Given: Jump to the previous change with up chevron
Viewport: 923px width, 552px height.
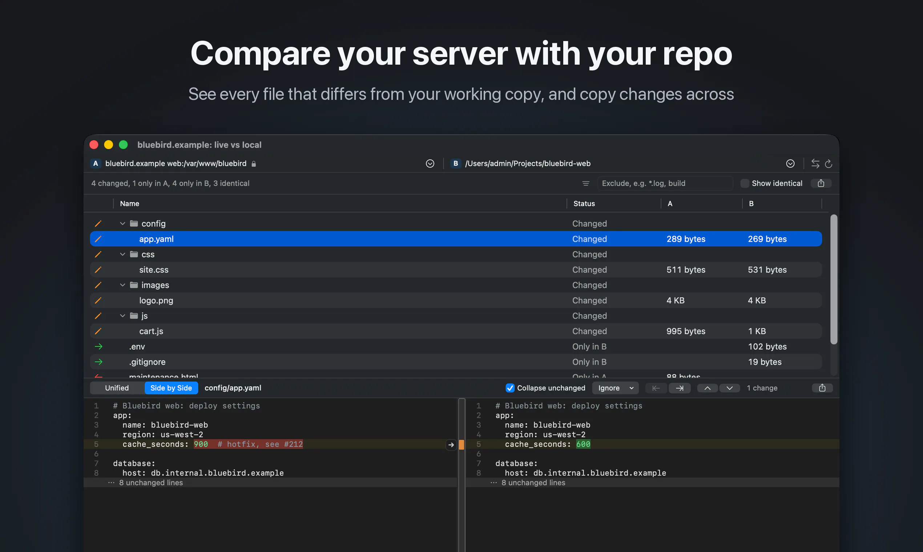Looking at the screenshot, I should pyautogui.click(x=708, y=388).
